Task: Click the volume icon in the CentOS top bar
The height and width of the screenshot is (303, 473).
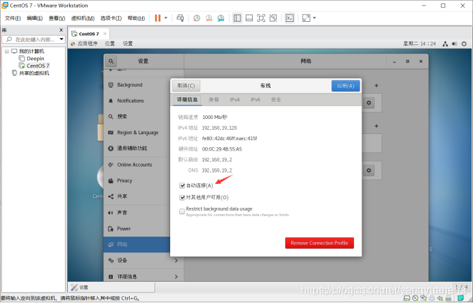Action: click(455, 44)
